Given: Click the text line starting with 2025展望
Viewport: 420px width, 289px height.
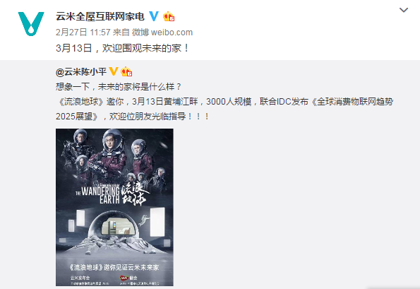Looking at the screenshot, I should [132, 117].
